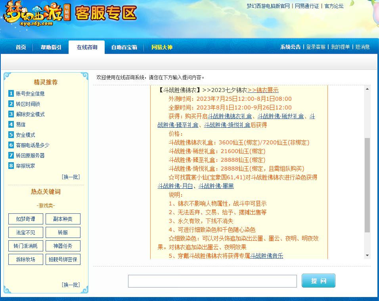This screenshot has width=379, height=301.
Task: Open 我的提单 link
Action: point(340,47)
